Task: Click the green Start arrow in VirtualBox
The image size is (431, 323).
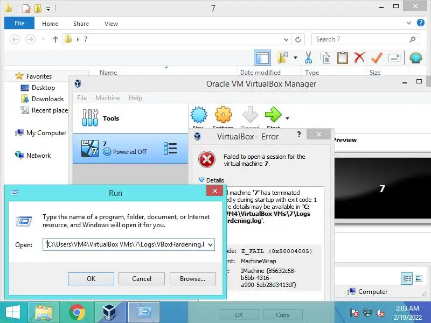Action: click(x=273, y=114)
